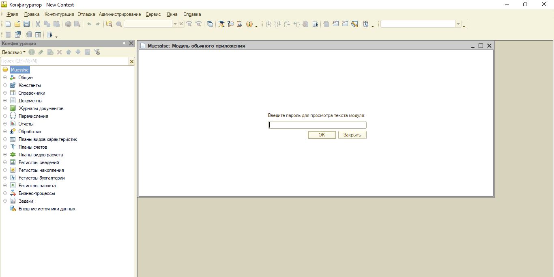Viewport: 554px width, 277px height.
Task: Expand the Справочники tree node
Action: 5,93
